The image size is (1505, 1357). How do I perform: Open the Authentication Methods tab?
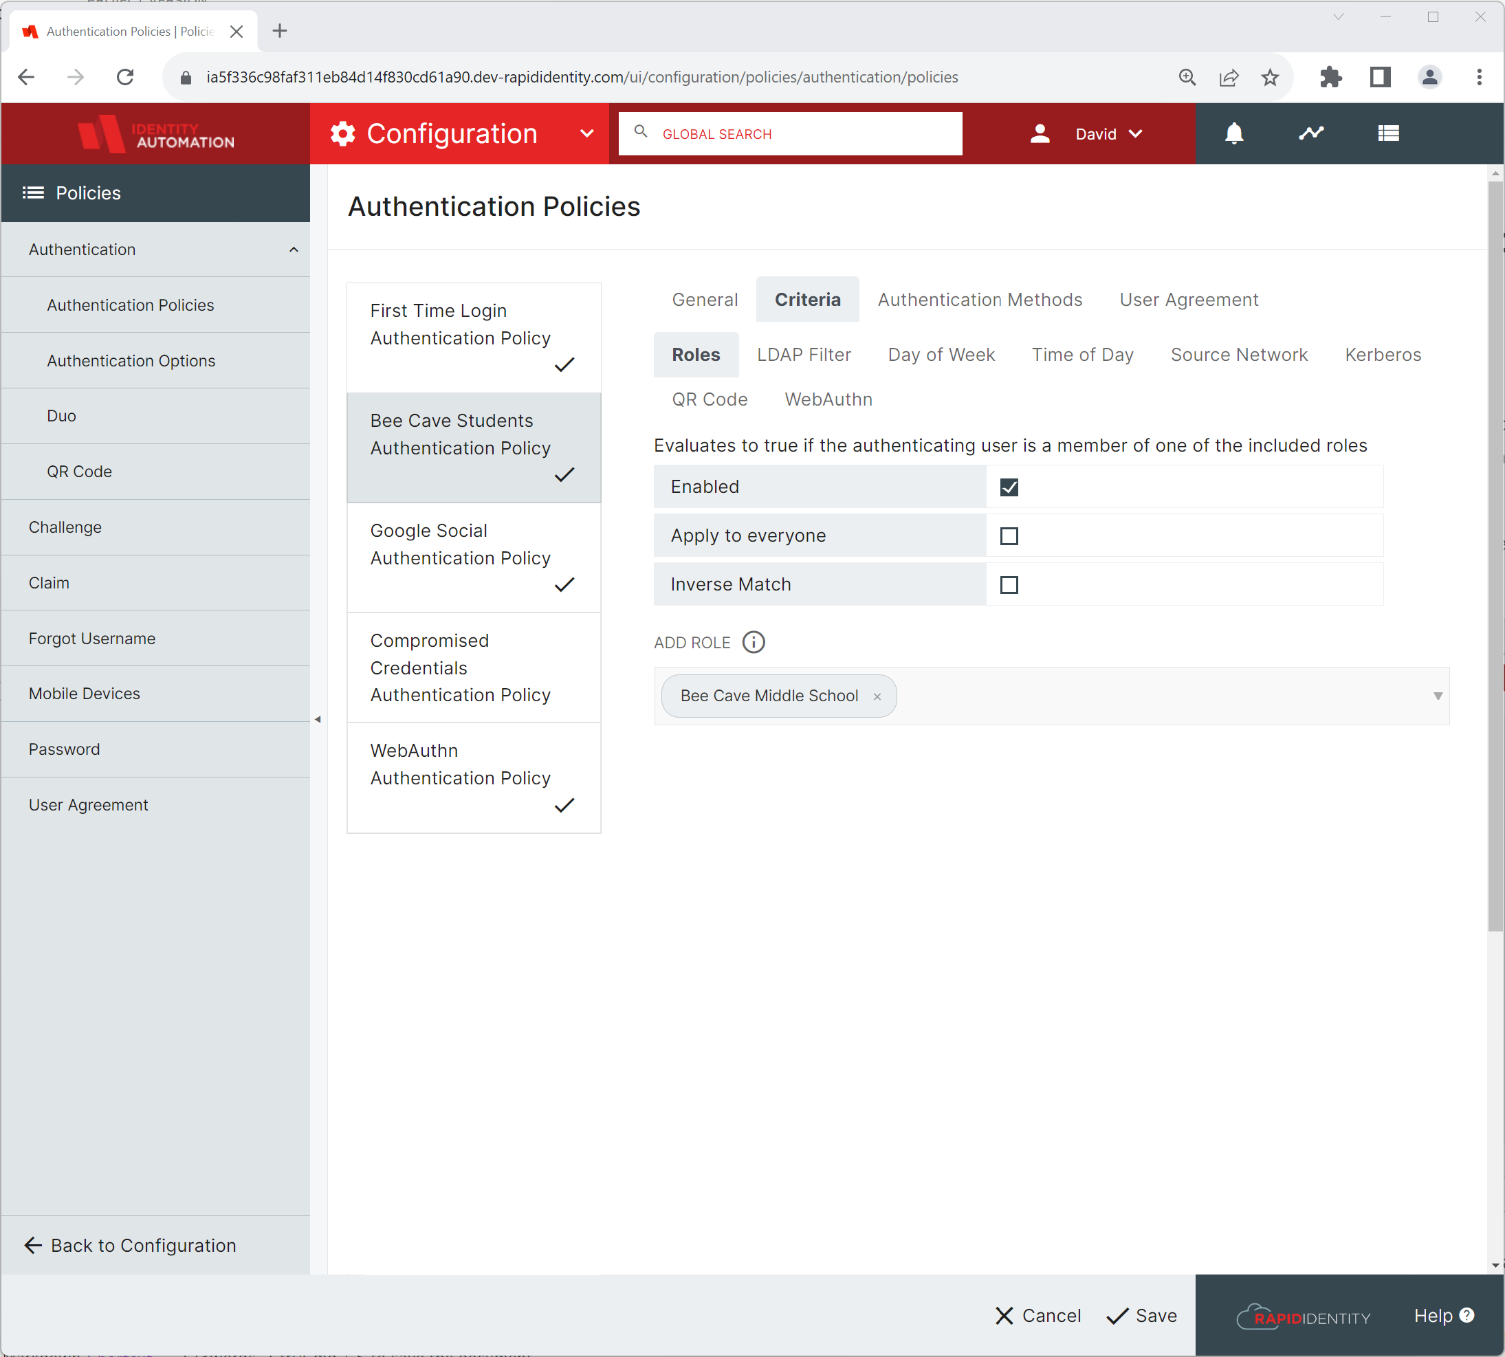[x=980, y=300]
